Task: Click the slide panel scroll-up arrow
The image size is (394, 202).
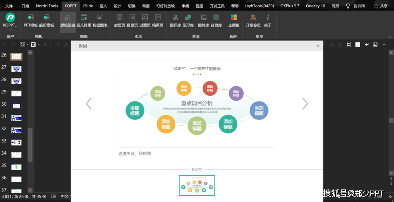Action: (x=30, y=52)
